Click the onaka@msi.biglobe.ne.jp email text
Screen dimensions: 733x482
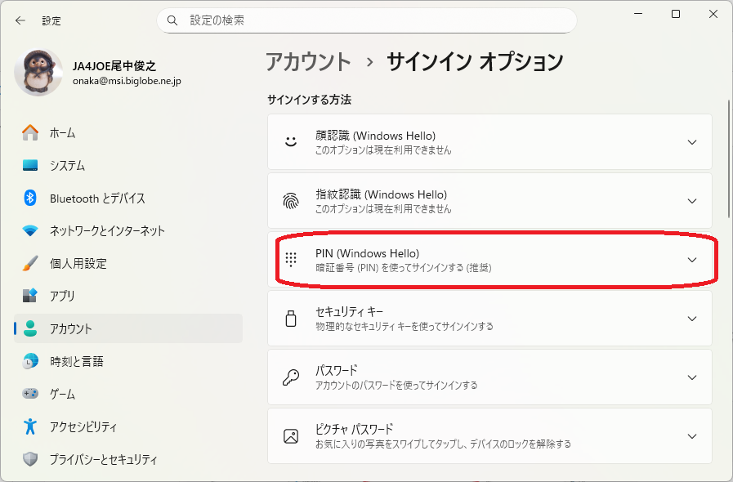point(127,81)
